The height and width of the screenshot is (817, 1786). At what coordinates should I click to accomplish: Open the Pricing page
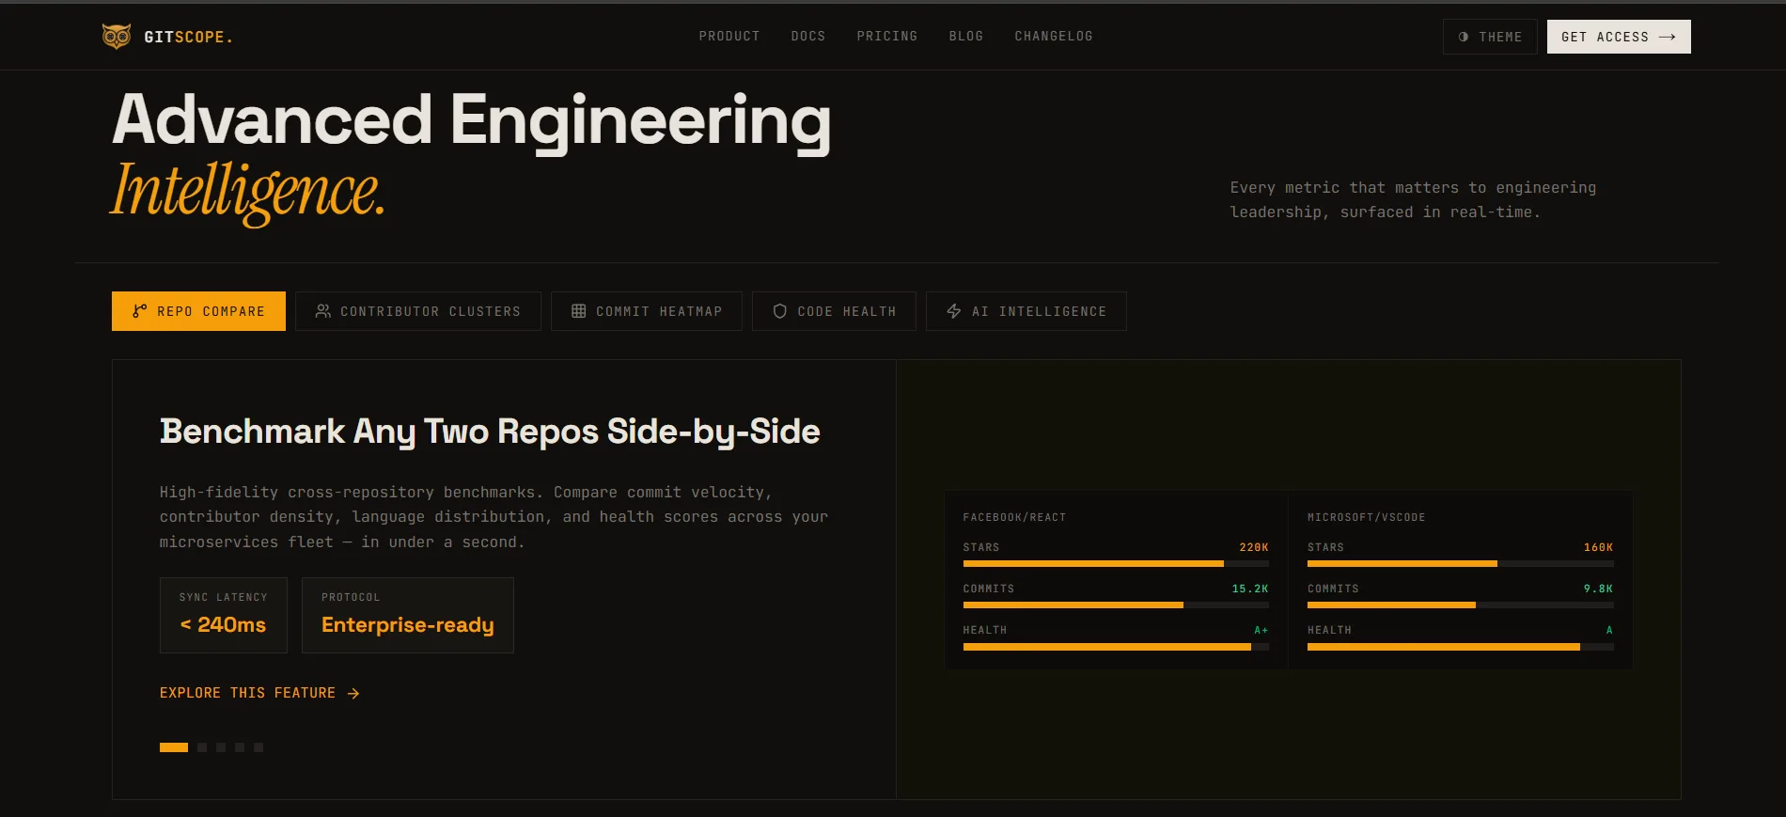click(887, 36)
